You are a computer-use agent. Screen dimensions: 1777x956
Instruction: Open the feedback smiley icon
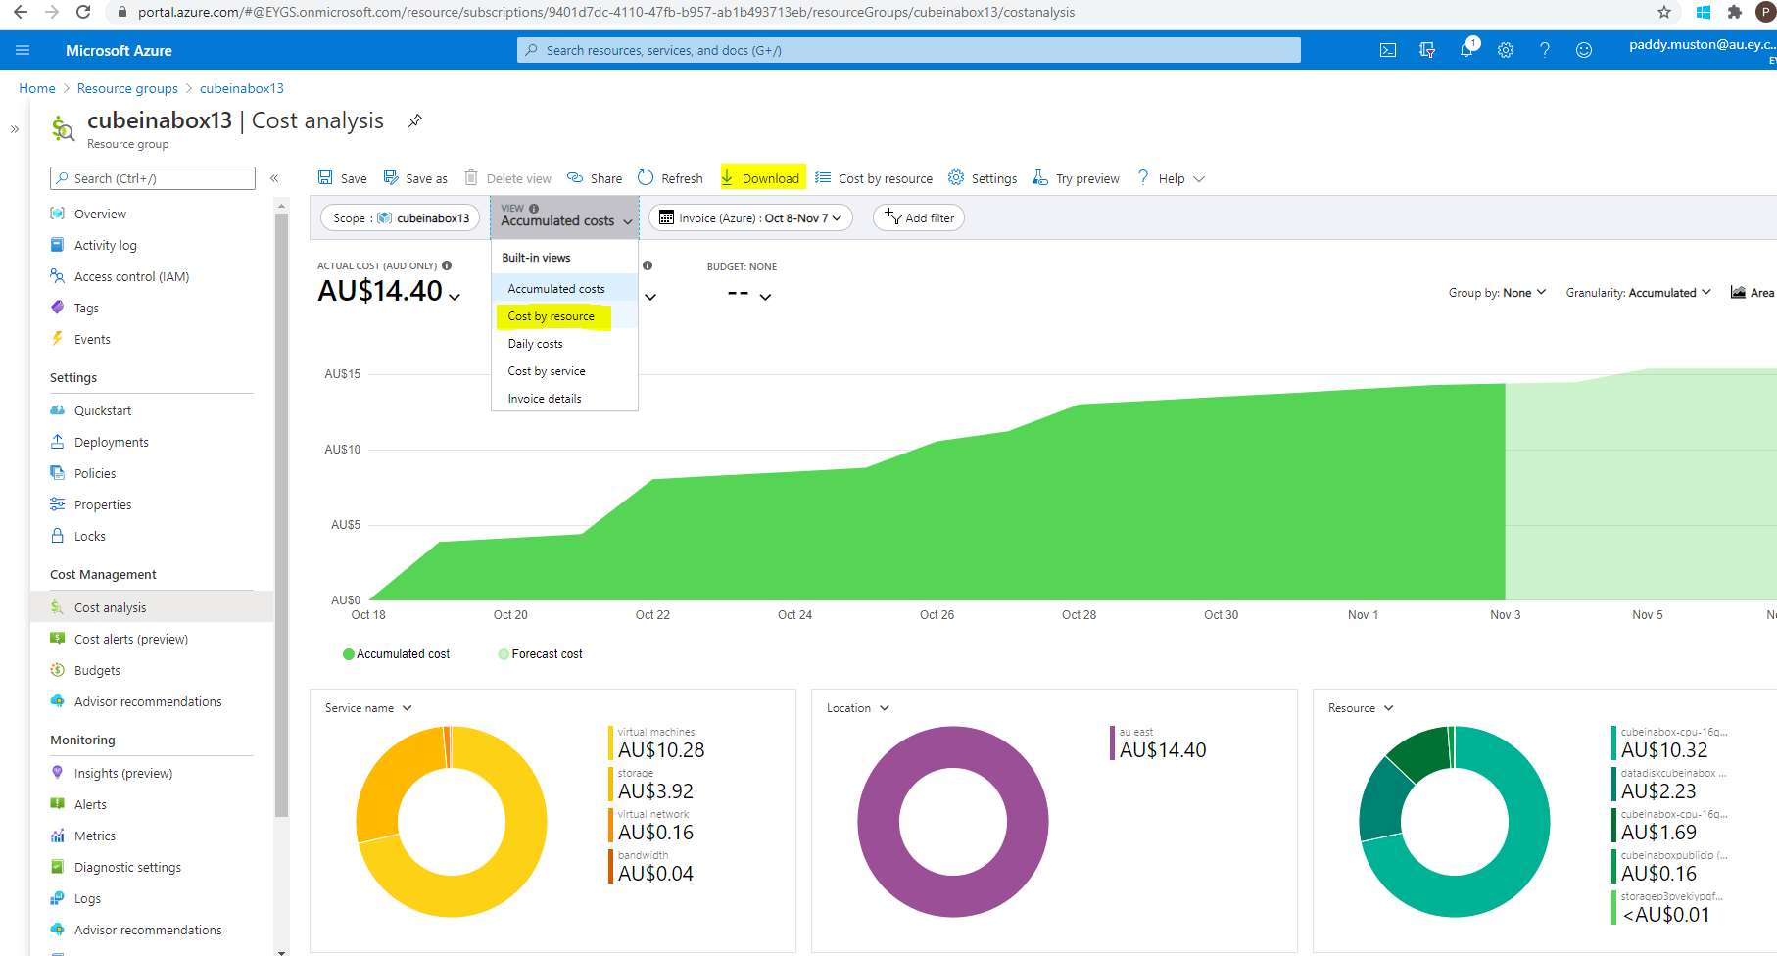pyautogui.click(x=1584, y=50)
